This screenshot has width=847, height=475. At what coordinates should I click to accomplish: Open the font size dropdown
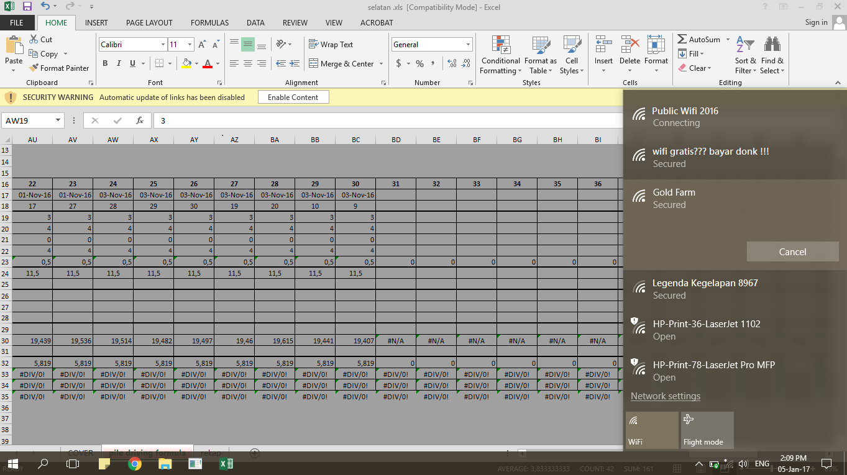[190, 45]
